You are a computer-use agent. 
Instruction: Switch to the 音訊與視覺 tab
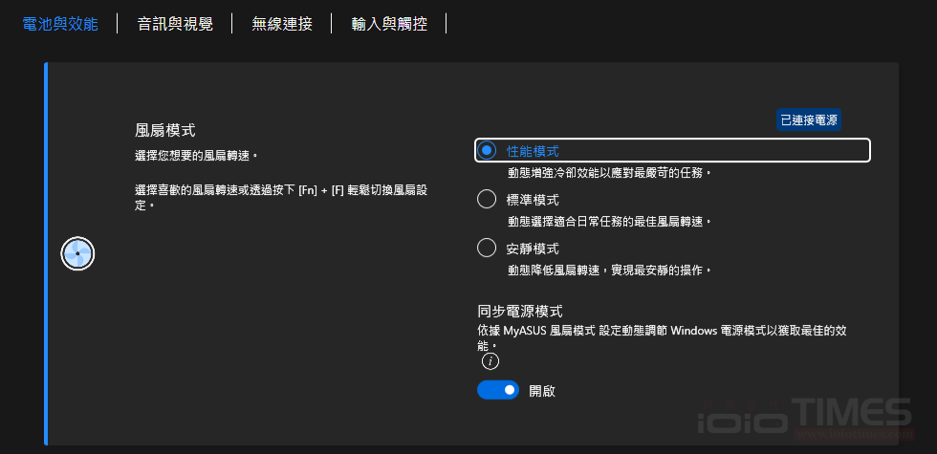[174, 24]
